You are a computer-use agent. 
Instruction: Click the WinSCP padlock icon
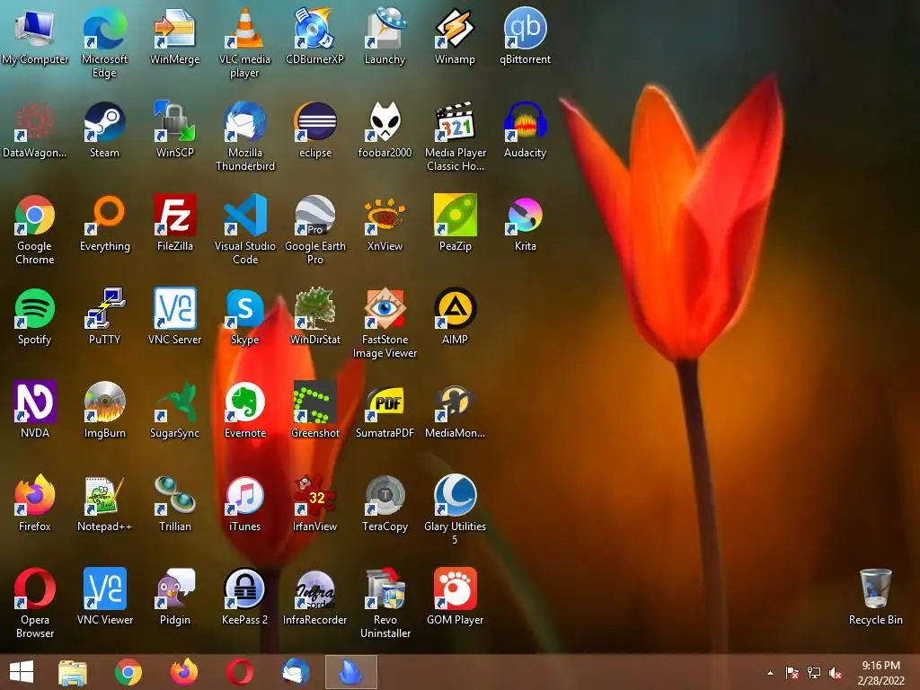(174, 121)
